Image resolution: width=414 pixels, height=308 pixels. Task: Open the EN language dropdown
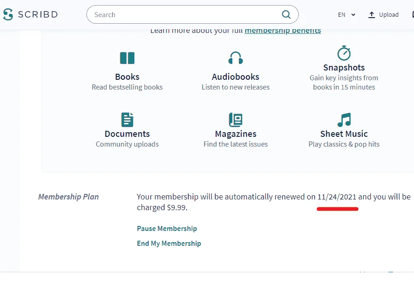(347, 15)
